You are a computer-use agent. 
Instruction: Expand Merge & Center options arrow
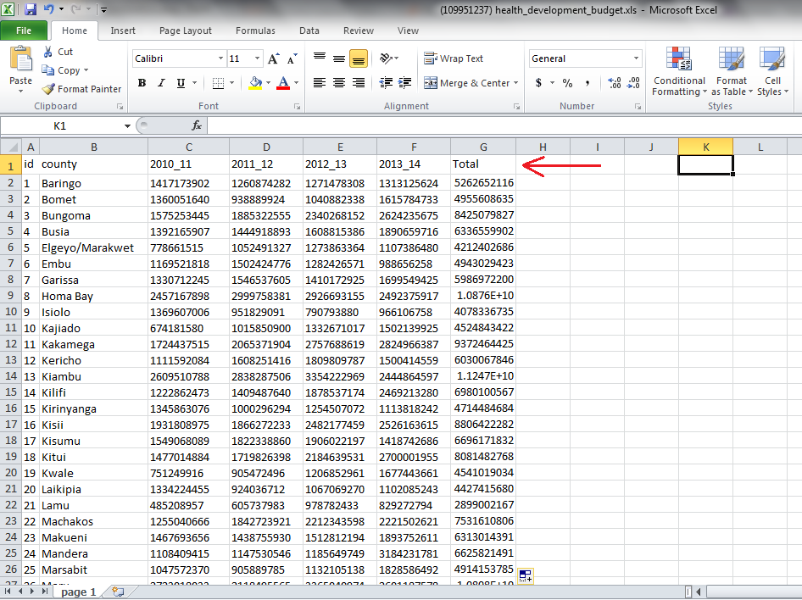pyautogui.click(x=515, y=83)
